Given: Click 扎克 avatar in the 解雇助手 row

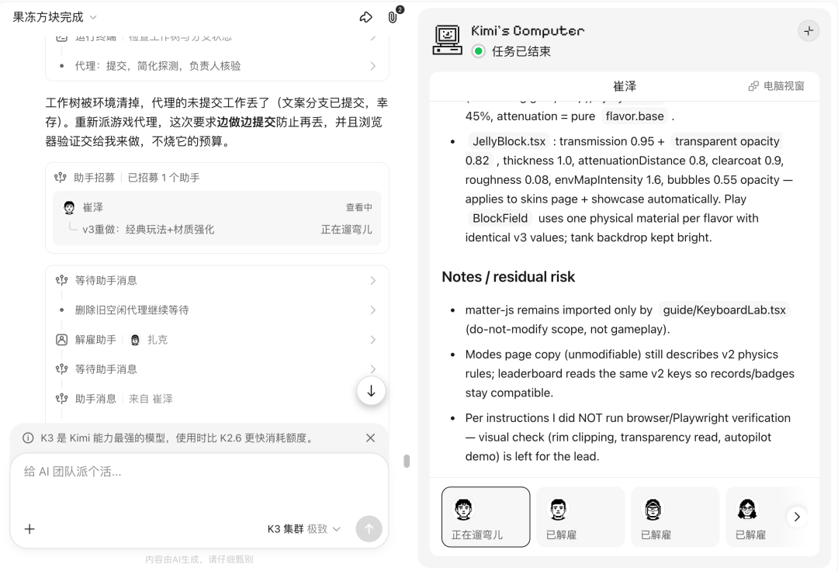Looking at the screenshot, I should point(135,340).
